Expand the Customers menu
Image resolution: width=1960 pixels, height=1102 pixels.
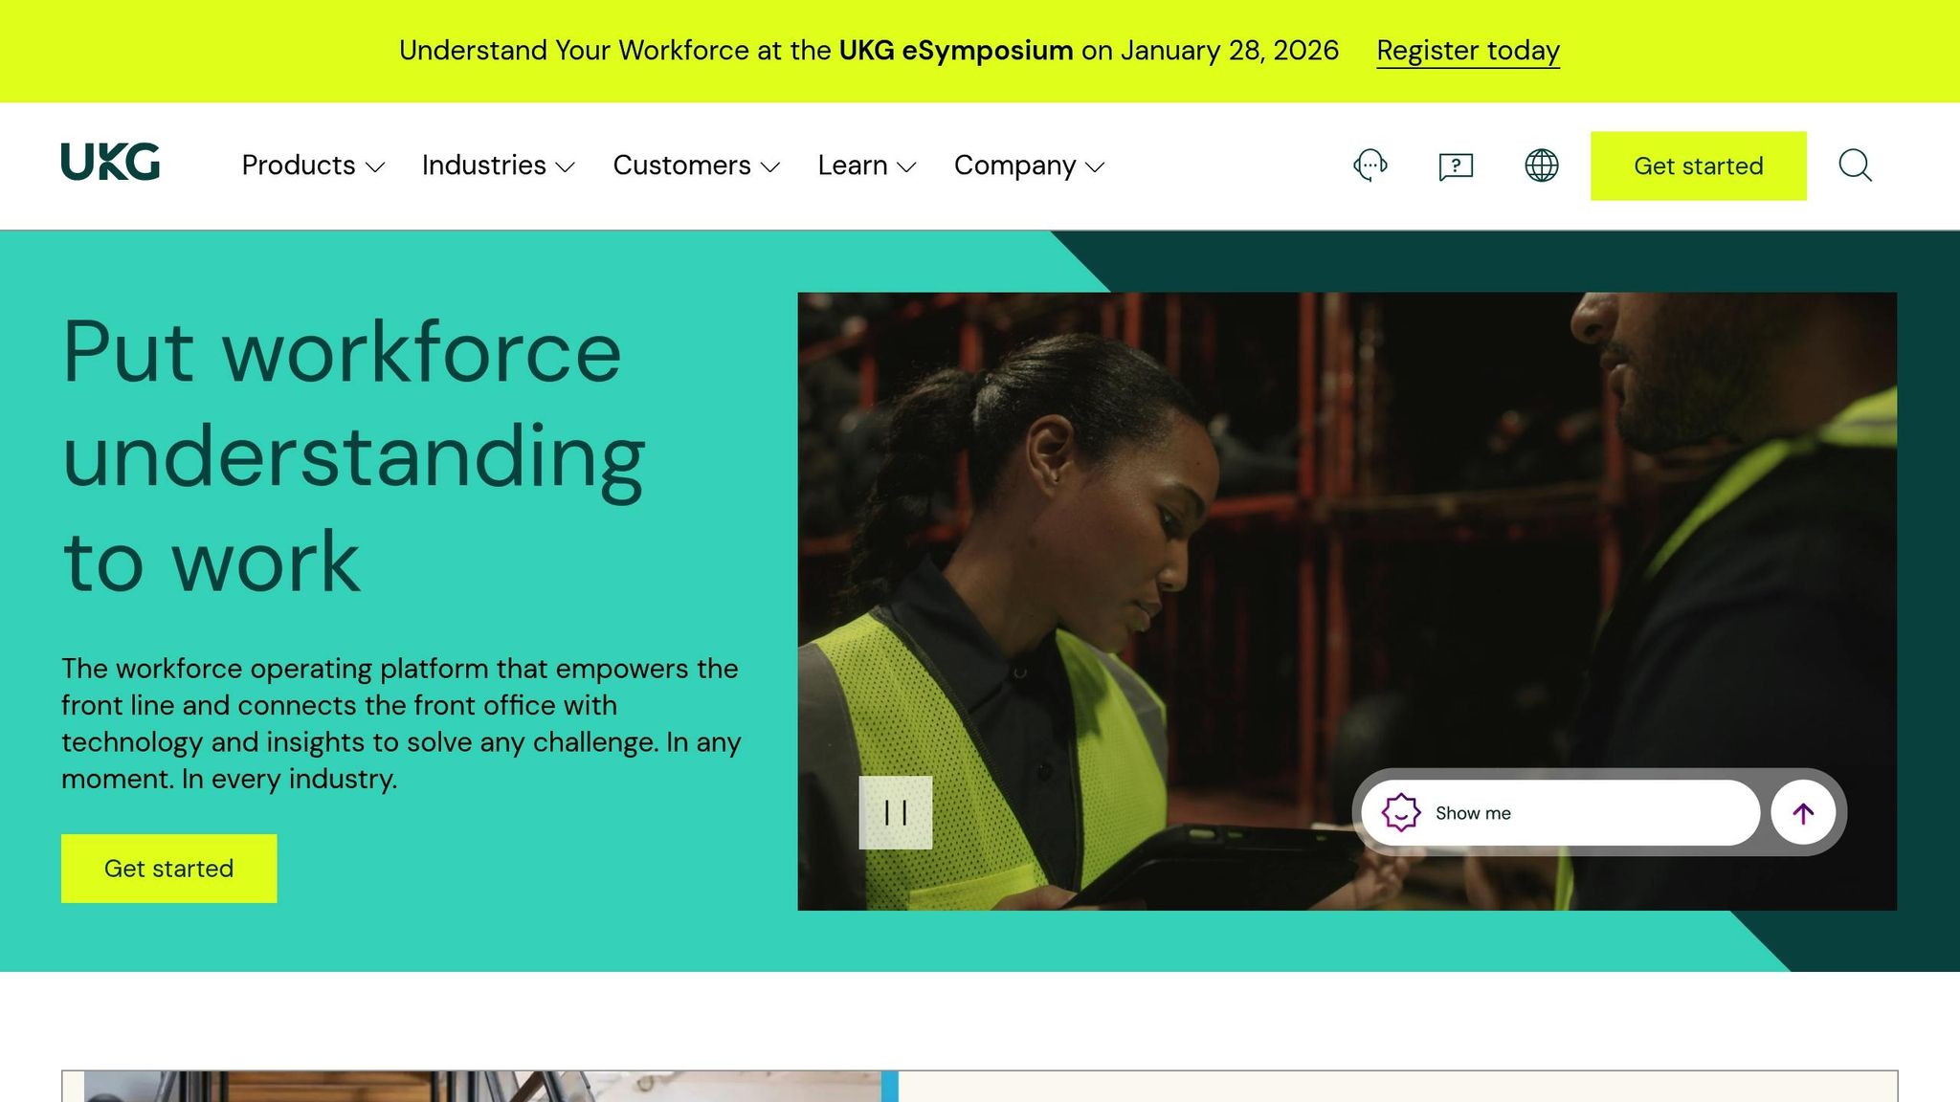pos(697,165)
